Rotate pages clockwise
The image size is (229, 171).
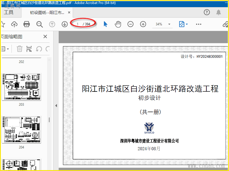click(x=48, y=49)
